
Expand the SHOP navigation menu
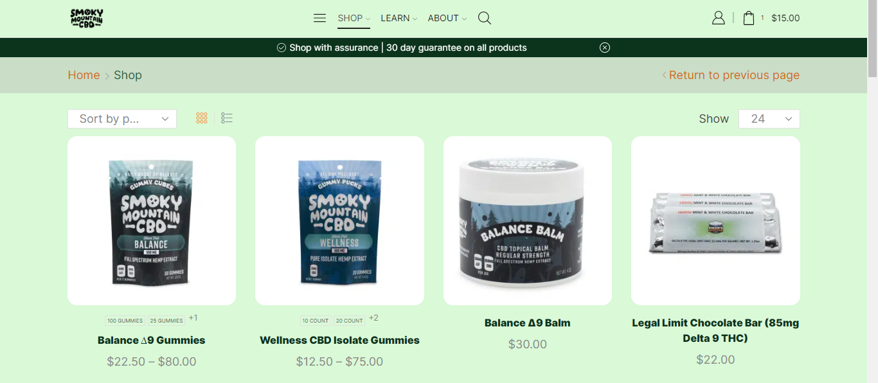354,18
